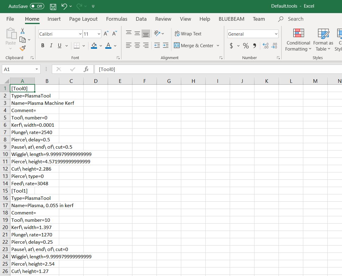
Task: Click the formula bar showing [Tool0]
Action: (x=218, y=69)
